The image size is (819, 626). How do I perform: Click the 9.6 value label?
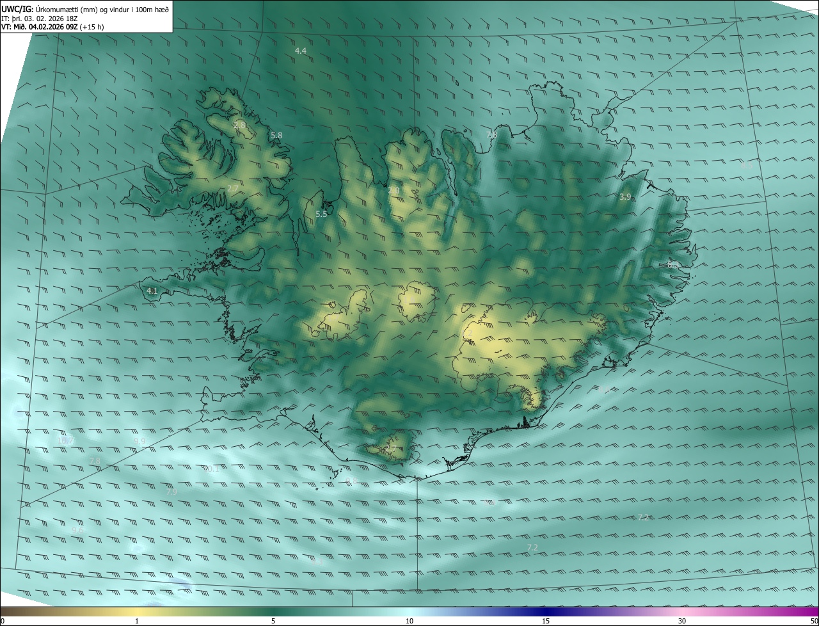[77, 530]
